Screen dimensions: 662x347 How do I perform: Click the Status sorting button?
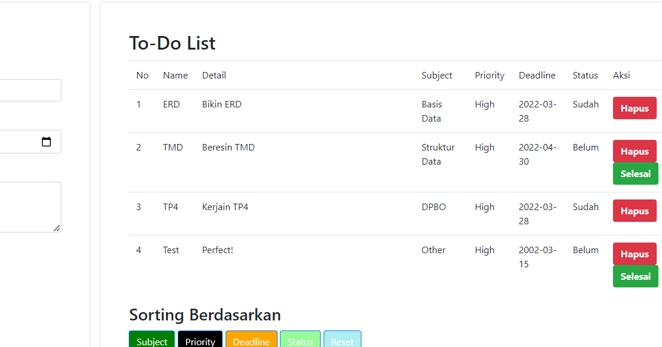[300, 341]
